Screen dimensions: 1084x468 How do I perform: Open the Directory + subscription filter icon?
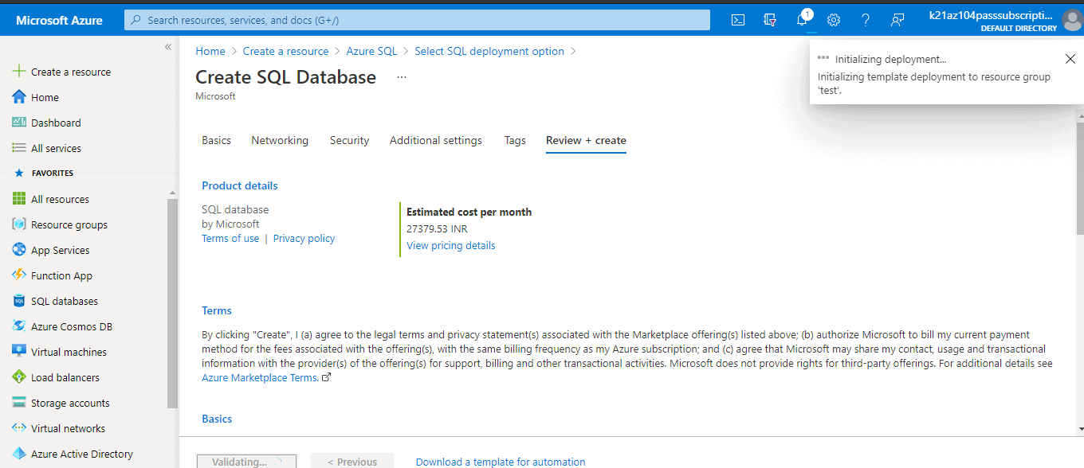pyautogui.click(x=769, y=19)
